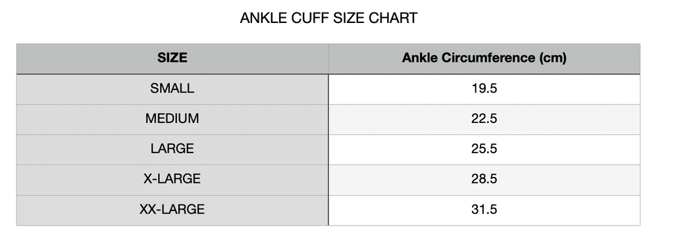Image resolution: width=674 pixels, height=244 pixels.
Task: Select the 22.5 circumference value
Action: pos(484,120)
